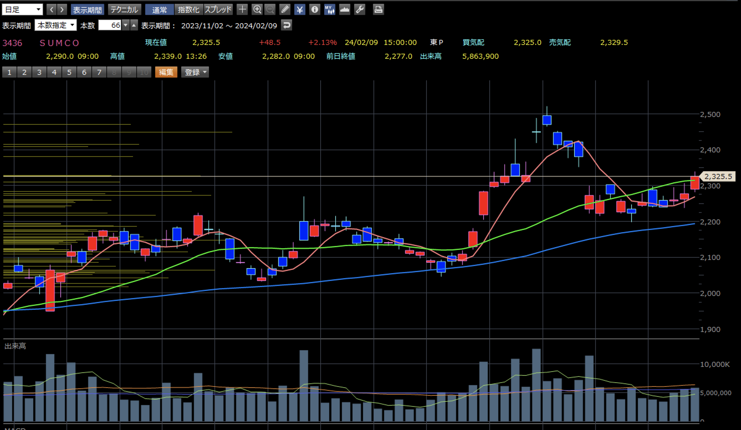The height and width of the screenshot is (430, 741).
Task: Open the drawing pencil tool
Action: [x=285, y=10]
